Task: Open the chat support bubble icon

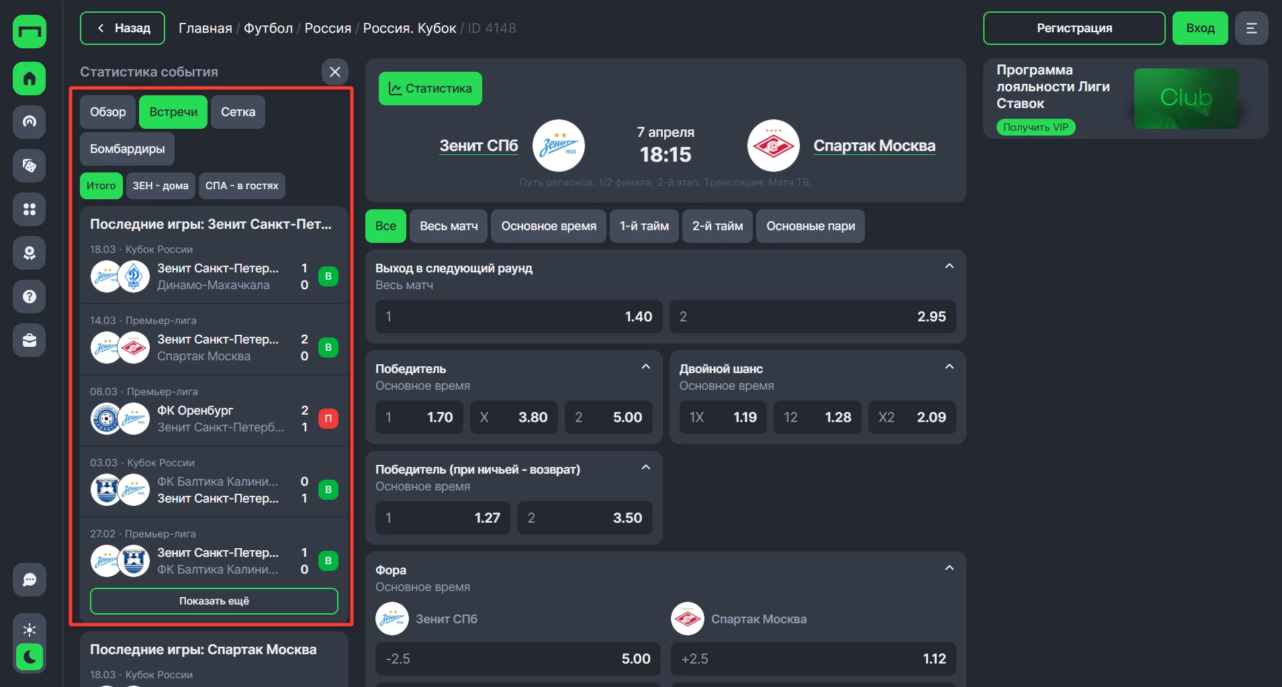Action: tap(30, 580)
